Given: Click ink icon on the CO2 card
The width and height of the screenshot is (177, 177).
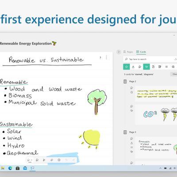Looking at the screenshot, I should pos(132,106).
